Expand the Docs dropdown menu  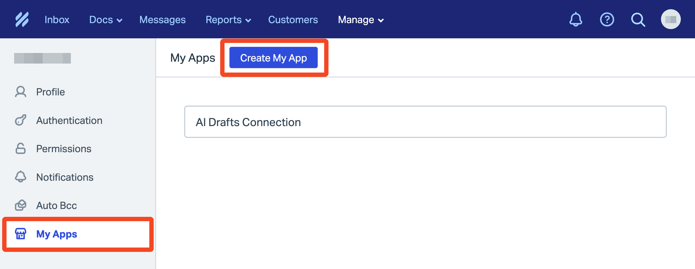[x=106, y=20]
